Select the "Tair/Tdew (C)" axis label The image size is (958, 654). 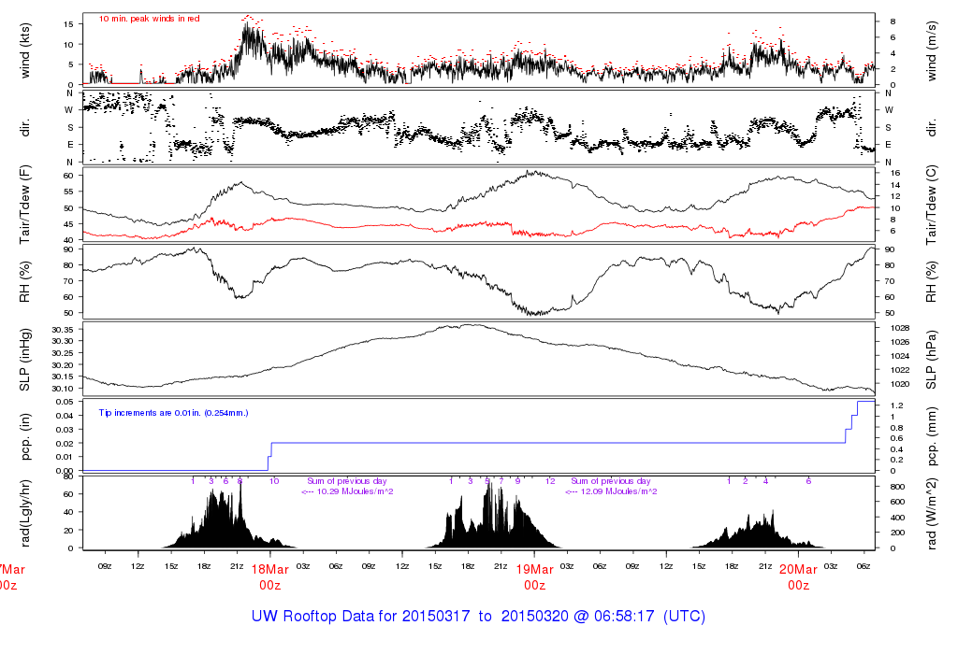[931, 205]
